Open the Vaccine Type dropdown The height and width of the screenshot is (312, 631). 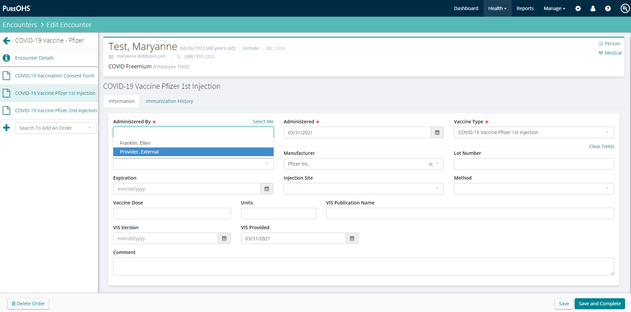coord(534,132)
